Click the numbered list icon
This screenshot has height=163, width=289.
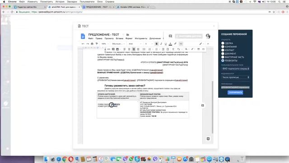coord(149,49)
